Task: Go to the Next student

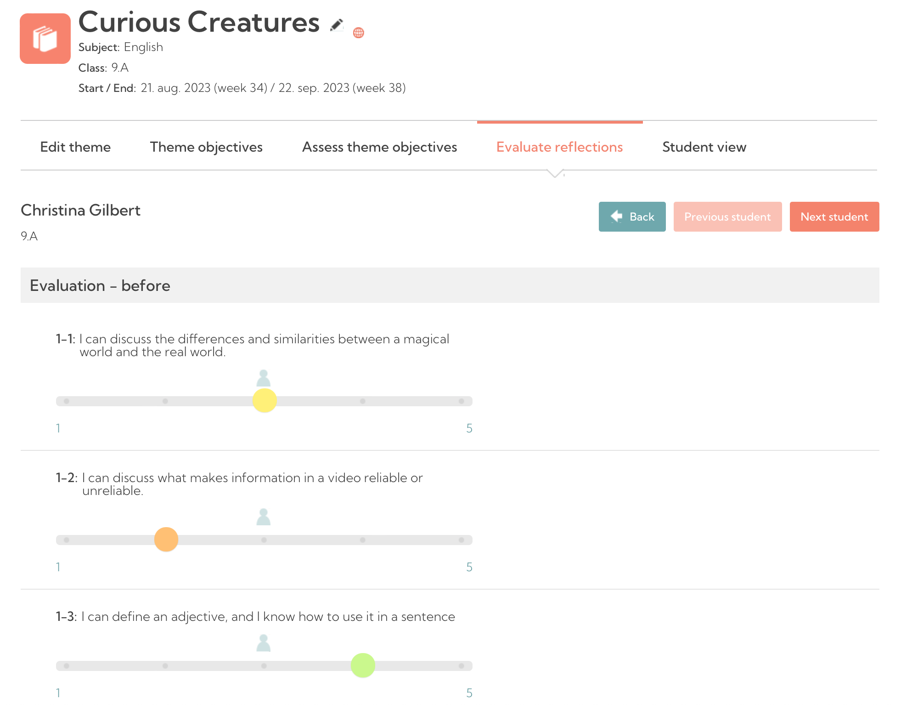Action: click(x=834, y=216)
